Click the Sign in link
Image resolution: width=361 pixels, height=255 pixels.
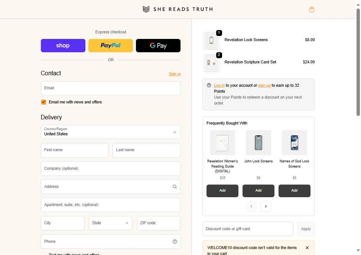point(175,74)
